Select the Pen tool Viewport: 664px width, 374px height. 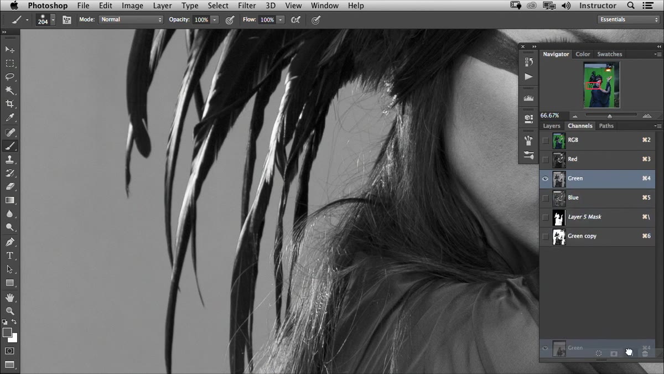[10, 242]
